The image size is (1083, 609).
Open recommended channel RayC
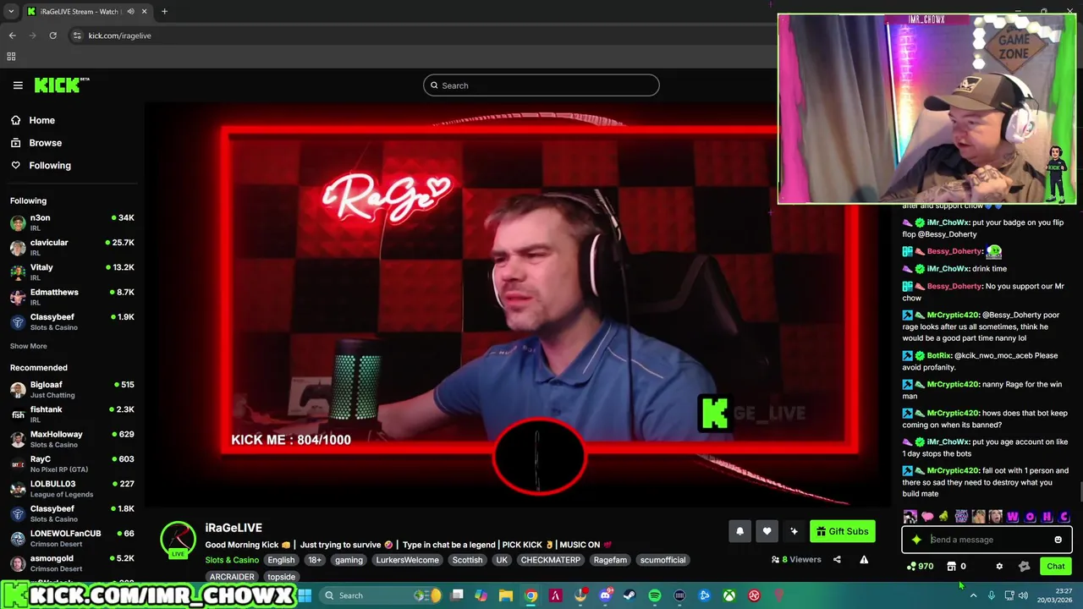72,464
